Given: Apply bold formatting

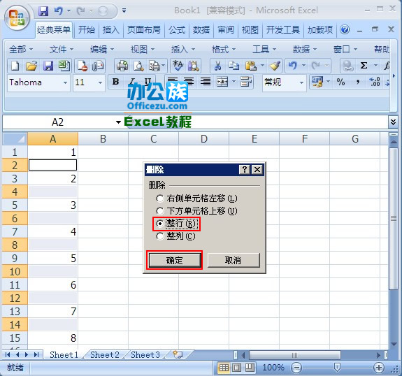Looking at the screenshot, I should click(x=115, y=82).
